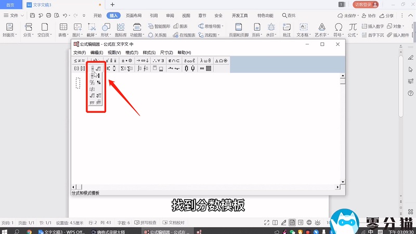Select the square root template in fraction palette

(x=92, y=96)
